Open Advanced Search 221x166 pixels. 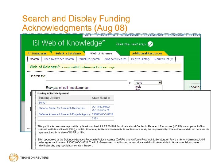[115, 59]
